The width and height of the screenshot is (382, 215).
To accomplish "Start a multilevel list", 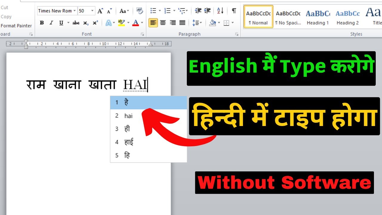I will 181,11.
